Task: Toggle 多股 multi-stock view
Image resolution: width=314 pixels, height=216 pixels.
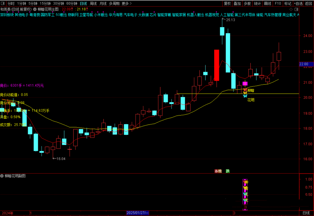Action: 247,3
